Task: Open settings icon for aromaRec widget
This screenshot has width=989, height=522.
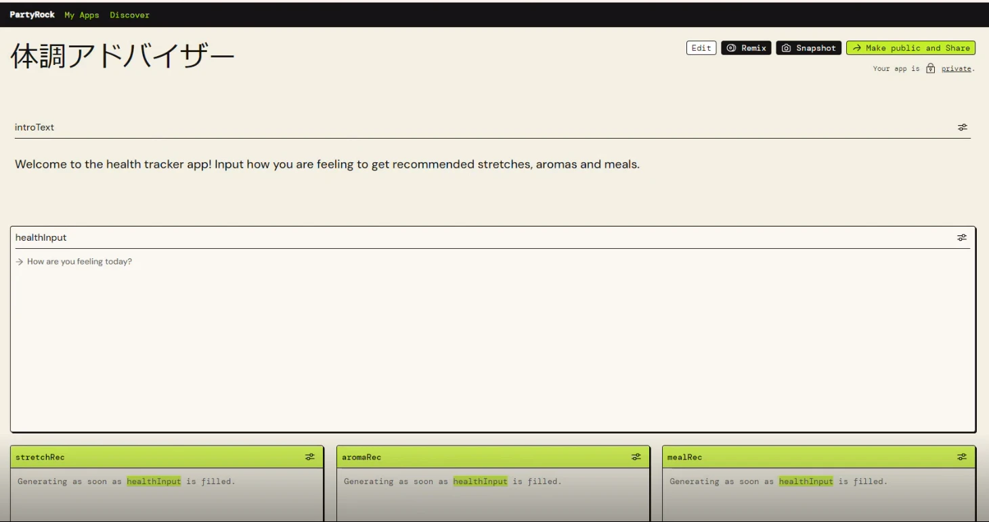Action: (636, 457)
